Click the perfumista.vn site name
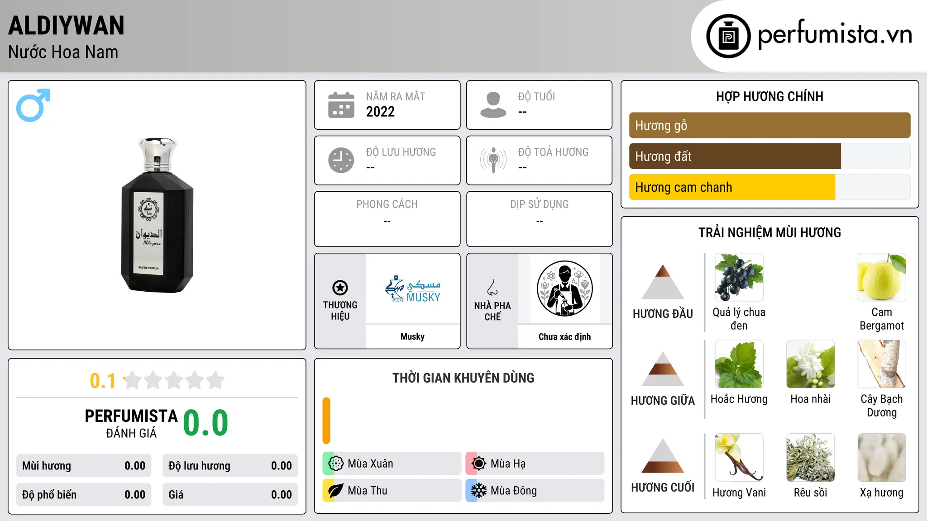 [835, 34]
